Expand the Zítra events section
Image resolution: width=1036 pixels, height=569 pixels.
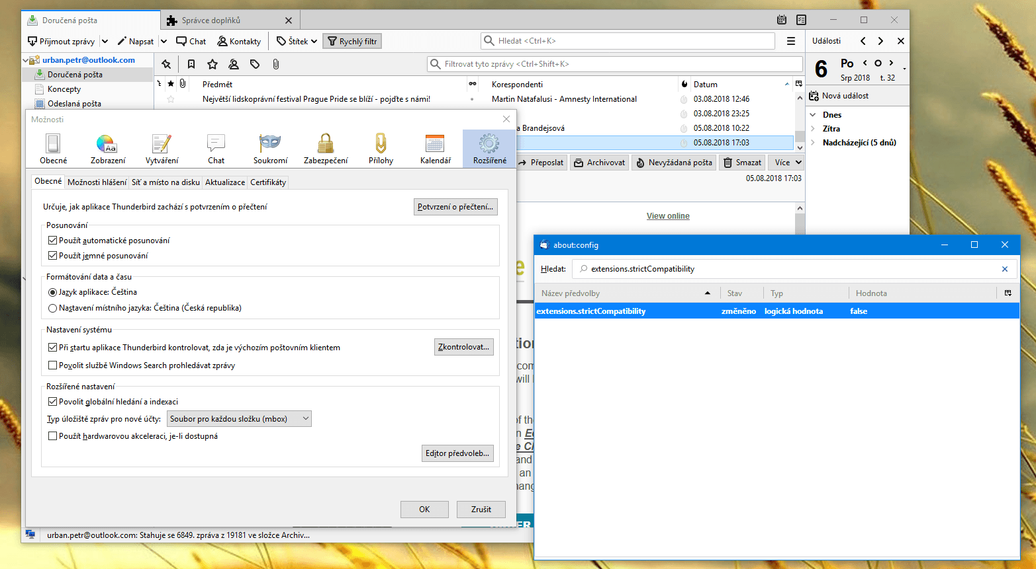pos(813,129)
